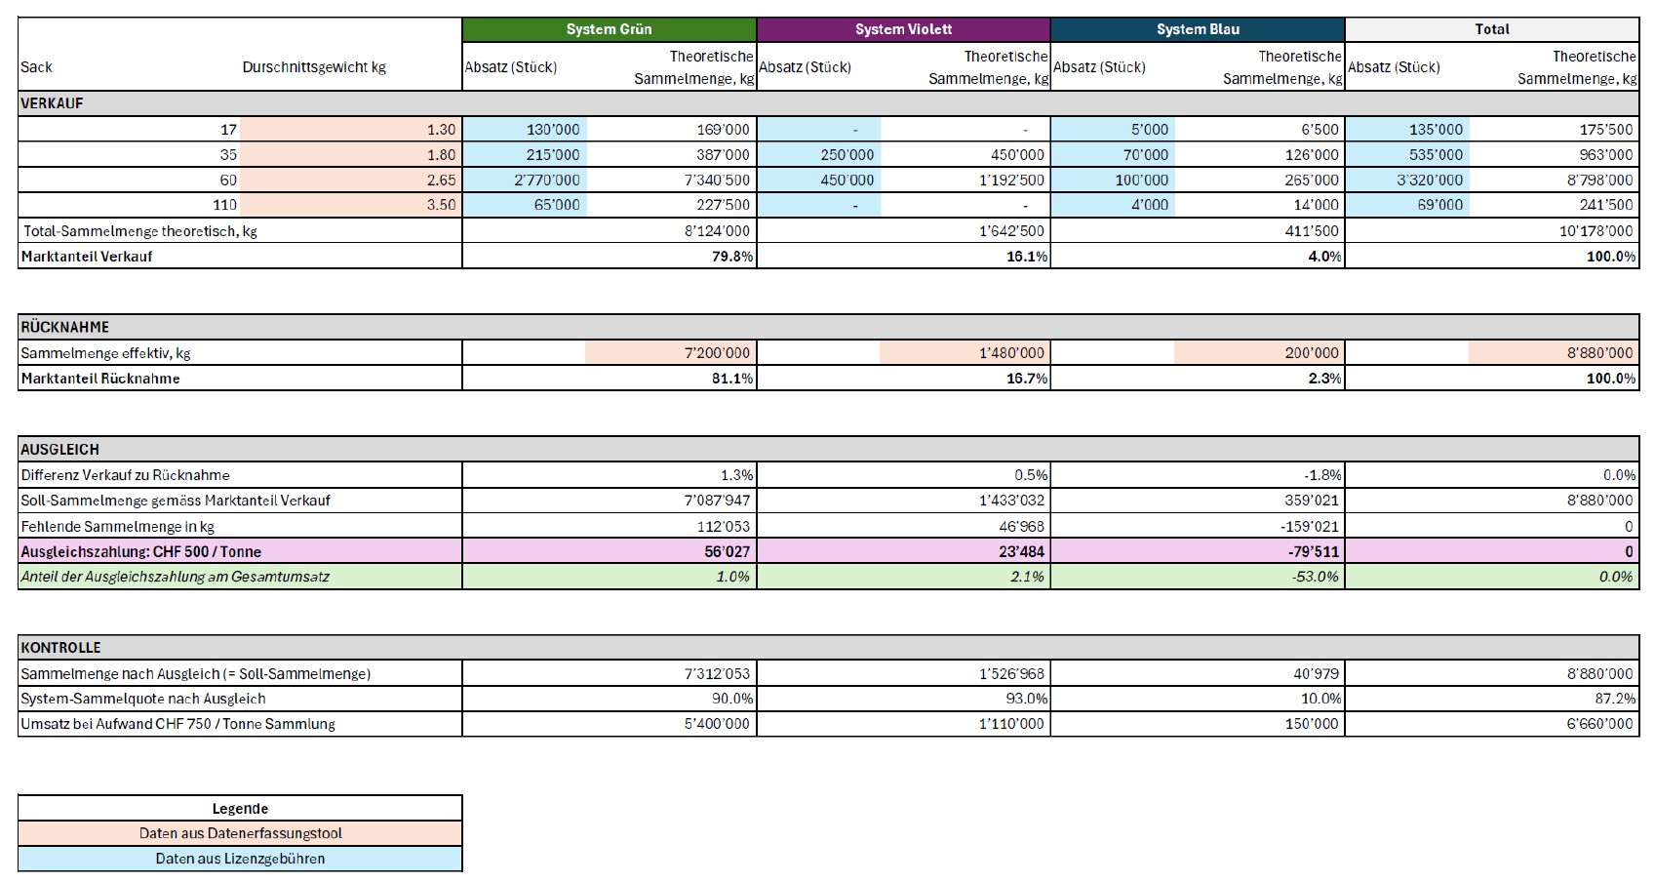Select the Absatz cell with 2'770'000
This screenshot has width=1655, height=883.
click(x=525, y=180)
